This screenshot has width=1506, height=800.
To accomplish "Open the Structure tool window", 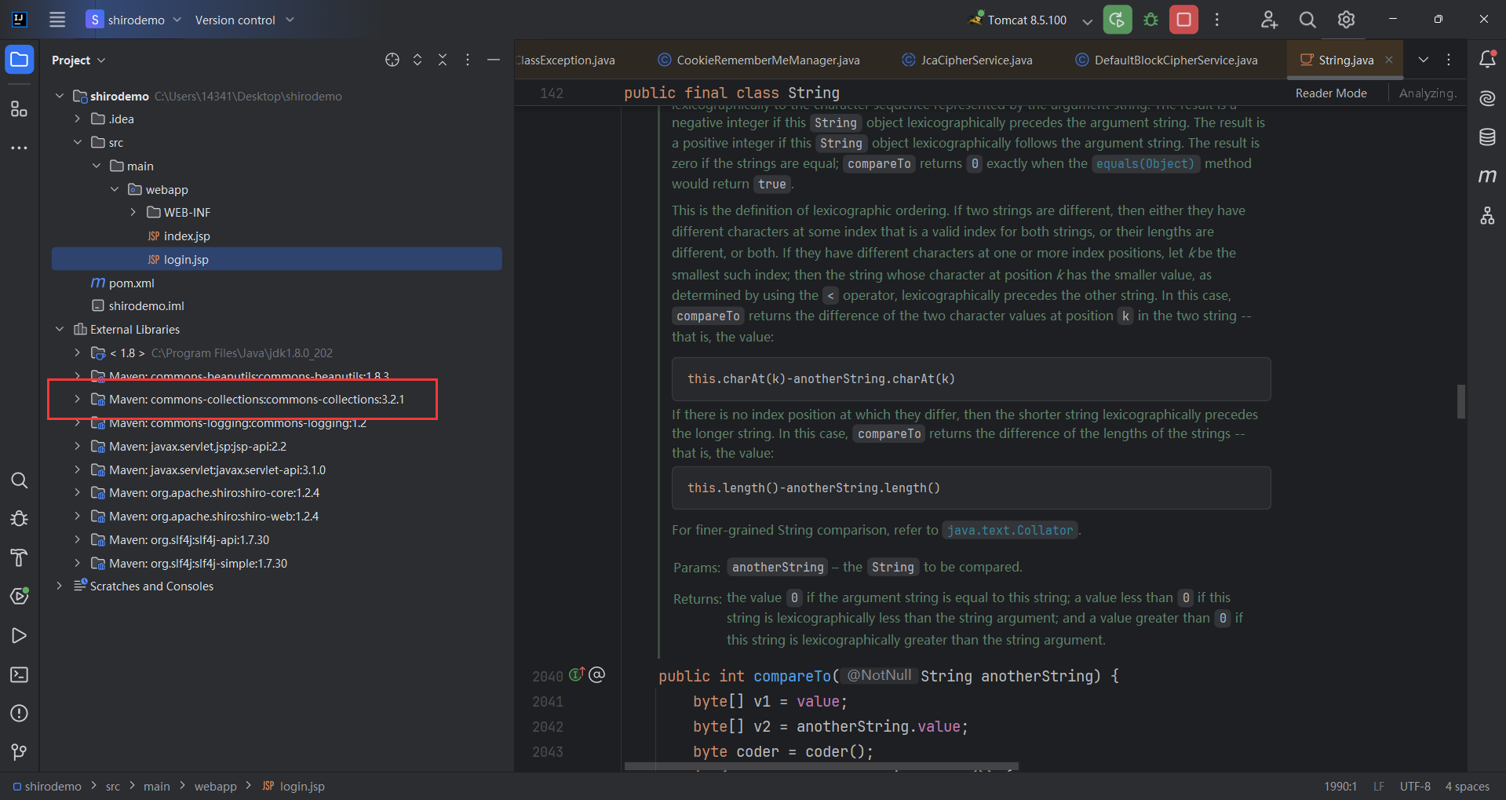I will point(20,108).
